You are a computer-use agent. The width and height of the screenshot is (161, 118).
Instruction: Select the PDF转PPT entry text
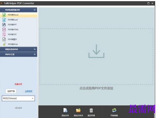[12, 25]
